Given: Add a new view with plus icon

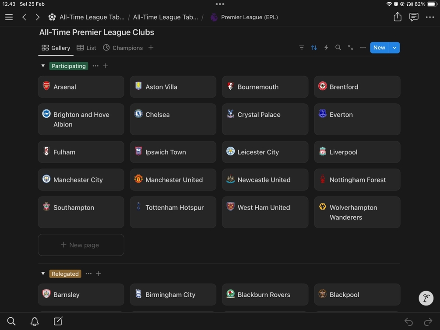Looking at the screenshot, I should [x=151, y=47].
